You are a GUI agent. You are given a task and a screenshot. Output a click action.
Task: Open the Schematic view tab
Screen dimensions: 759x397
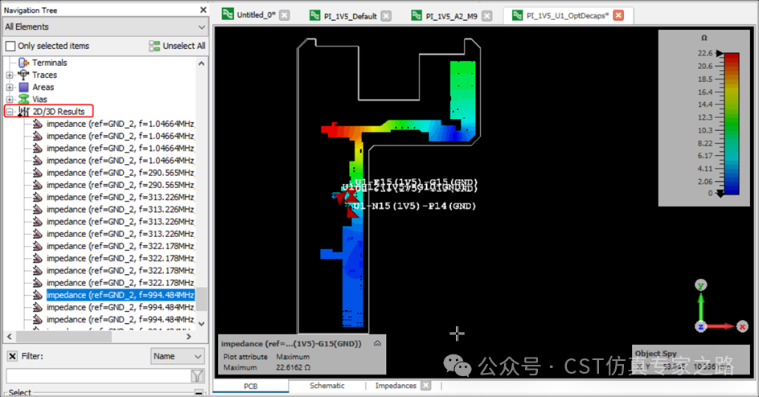click(327, 386)
